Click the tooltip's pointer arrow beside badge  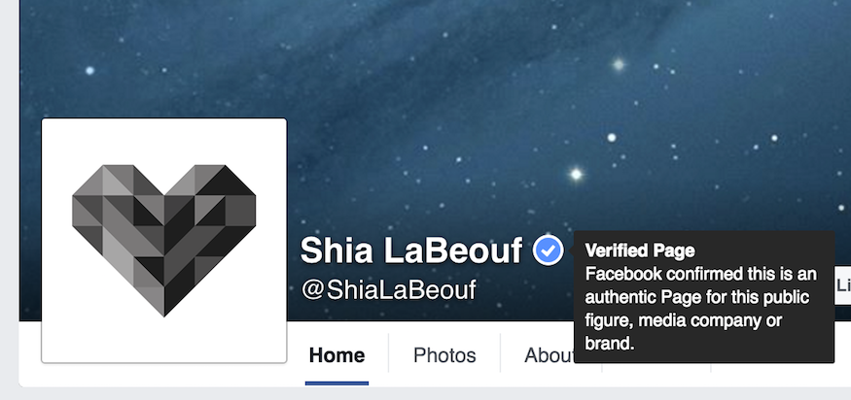[x=570, y=251]
